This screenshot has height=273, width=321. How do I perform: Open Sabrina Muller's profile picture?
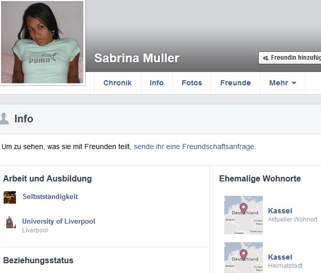coord(42,42)
